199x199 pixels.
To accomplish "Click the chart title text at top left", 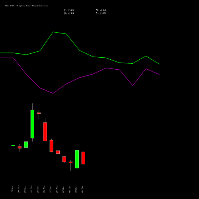I will point(26,6).
